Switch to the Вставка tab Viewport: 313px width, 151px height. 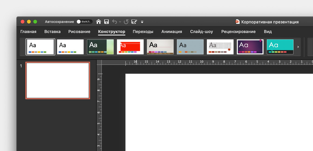point(52,32)
